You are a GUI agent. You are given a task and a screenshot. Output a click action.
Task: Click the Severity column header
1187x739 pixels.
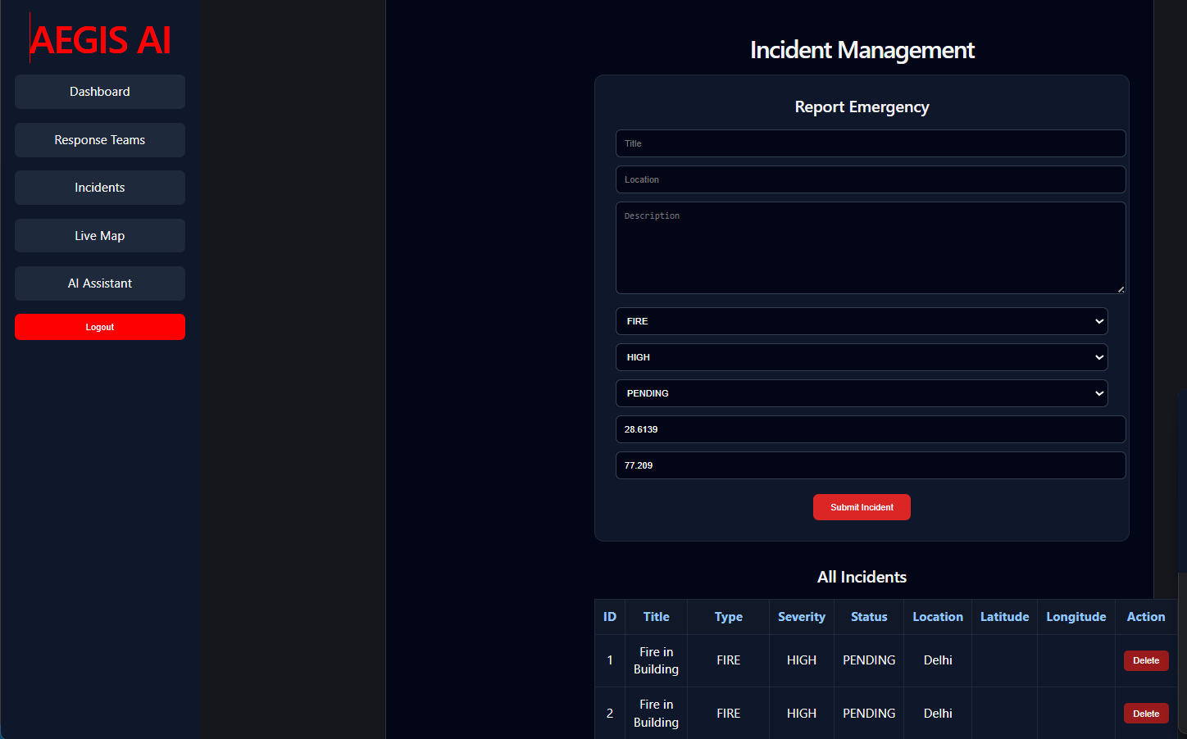click(802, 617)
